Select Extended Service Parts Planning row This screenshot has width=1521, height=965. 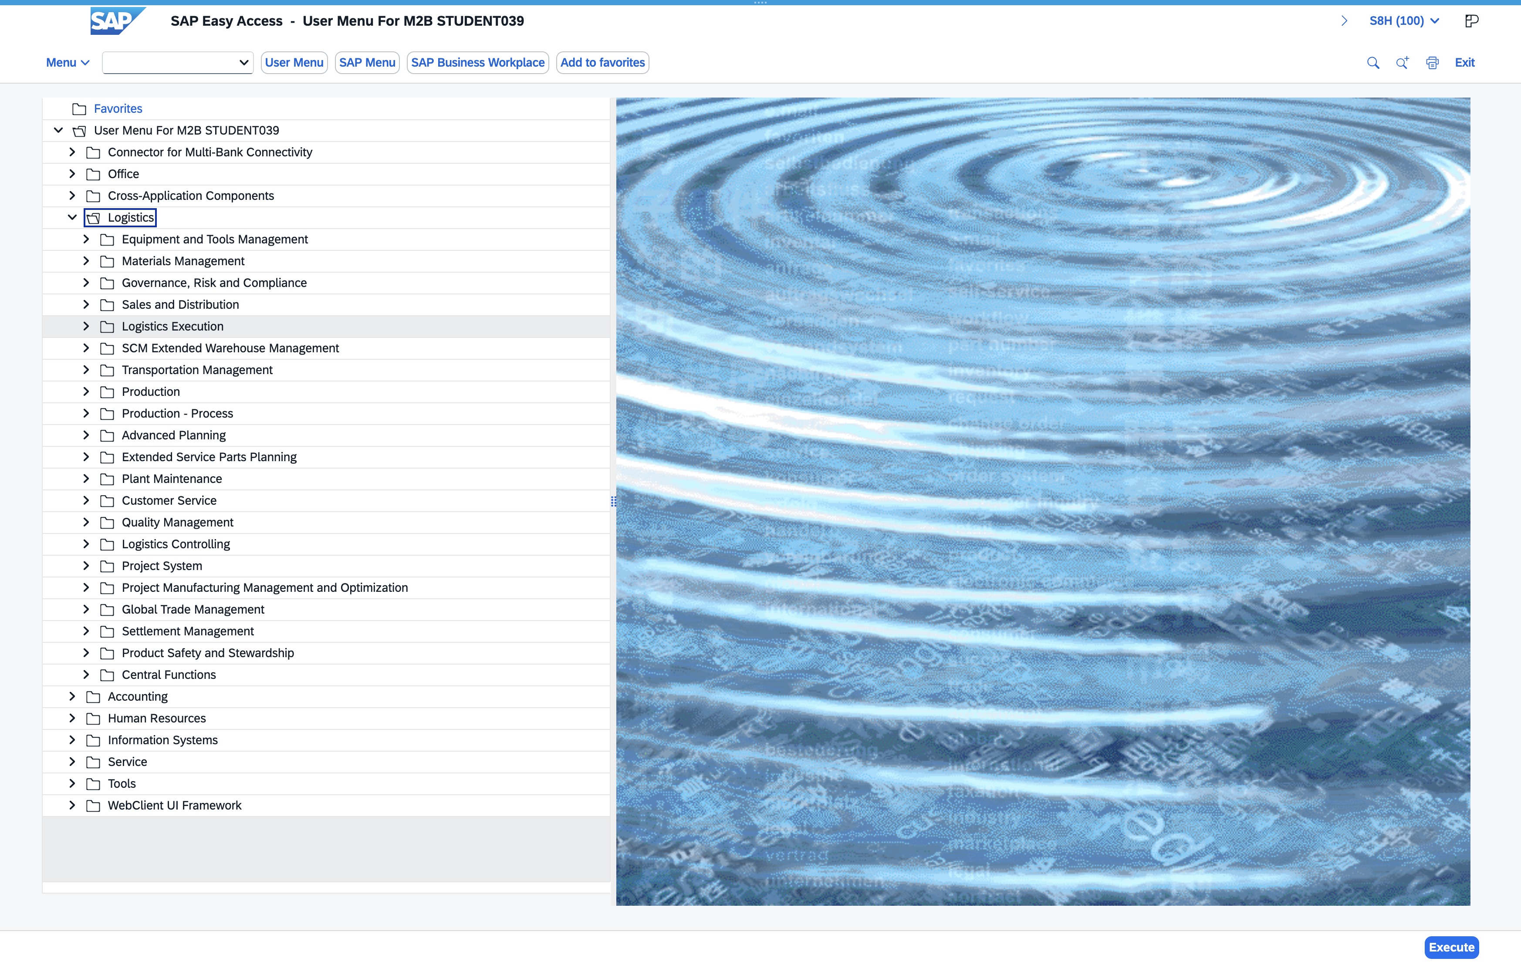pos(326,457)
